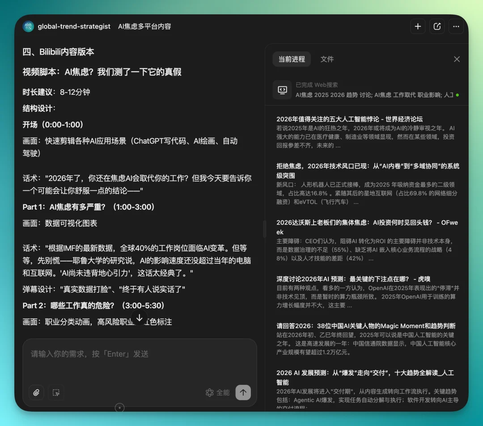Click the monitor icon next to Web搜索
The image size is (483, 426).
pyautogui.click(x=283, y=89)
